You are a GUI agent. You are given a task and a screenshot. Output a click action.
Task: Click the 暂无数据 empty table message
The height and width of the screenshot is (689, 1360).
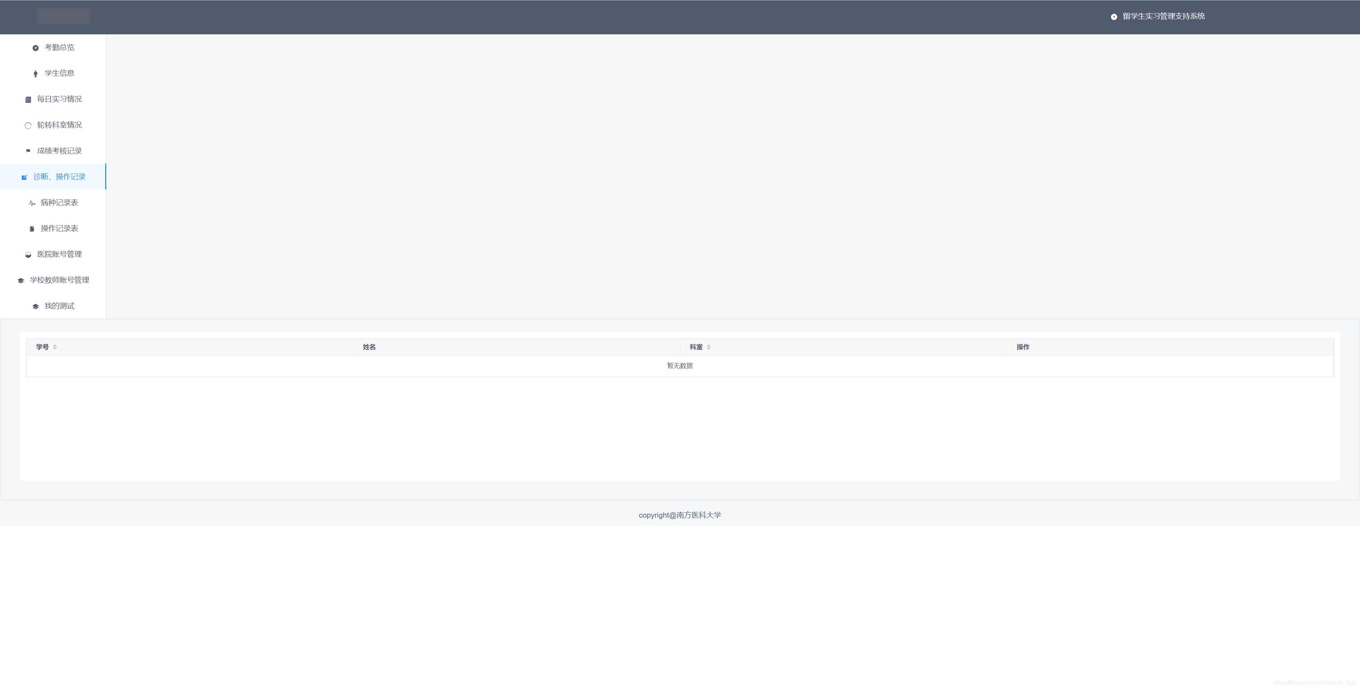(680, 366)
